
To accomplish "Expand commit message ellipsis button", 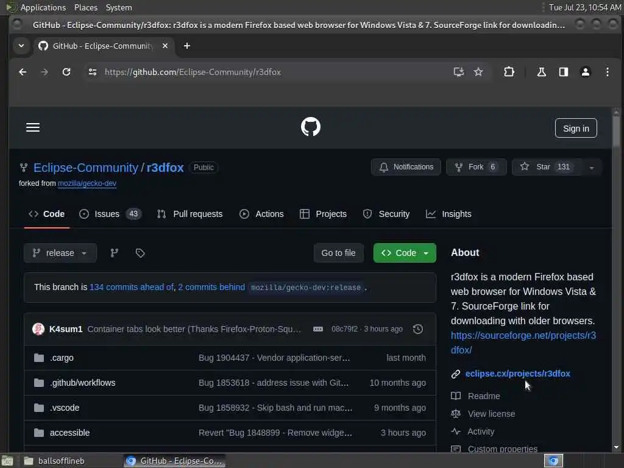I will pos(318,329).
